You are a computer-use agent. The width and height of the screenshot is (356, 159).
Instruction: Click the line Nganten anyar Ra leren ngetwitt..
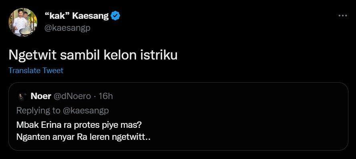click(83, 137)
